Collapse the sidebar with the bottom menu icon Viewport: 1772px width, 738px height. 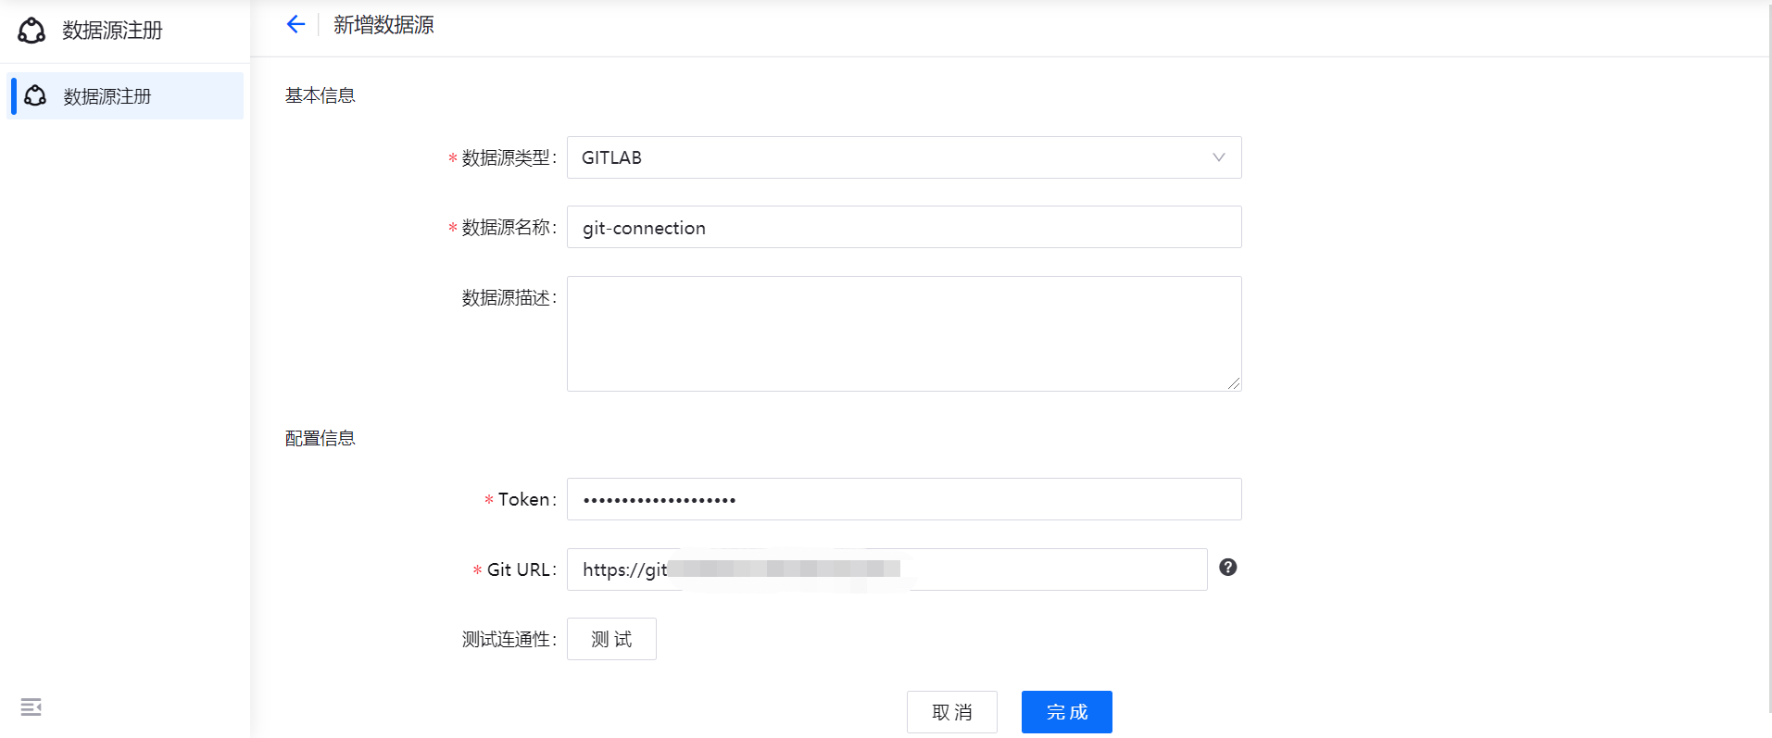click(31, 707)
